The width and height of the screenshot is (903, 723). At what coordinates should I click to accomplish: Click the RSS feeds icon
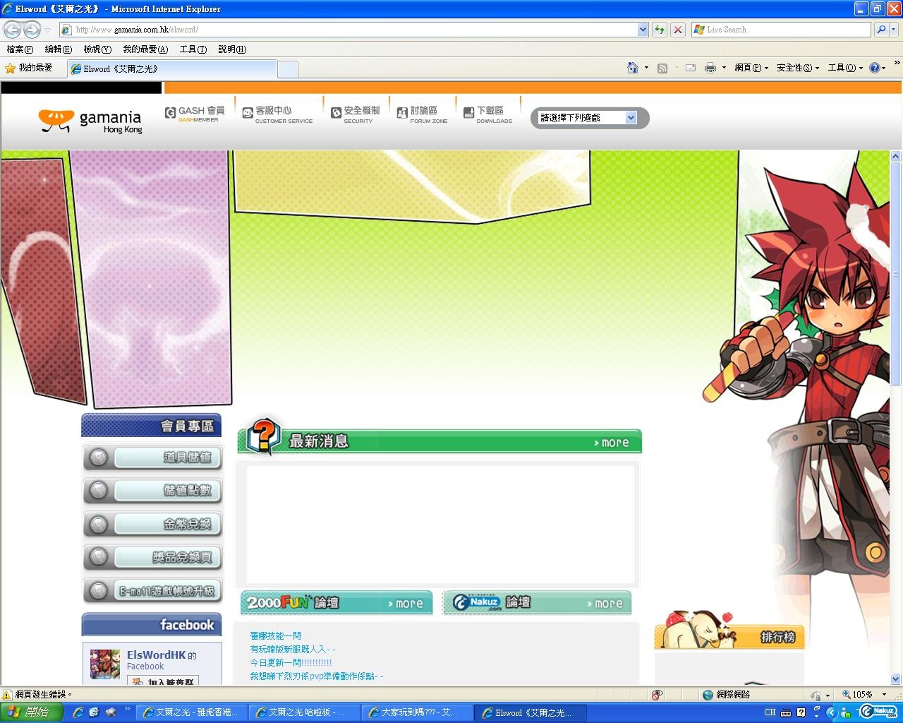point(662,68)
